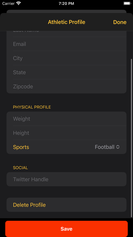Tap Delete Profile
This screenshot has height=237, width=133.
[x=66, y=205]
